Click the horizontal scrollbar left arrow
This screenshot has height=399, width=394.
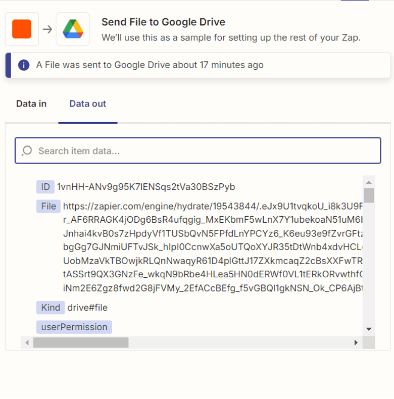(27, 342)
